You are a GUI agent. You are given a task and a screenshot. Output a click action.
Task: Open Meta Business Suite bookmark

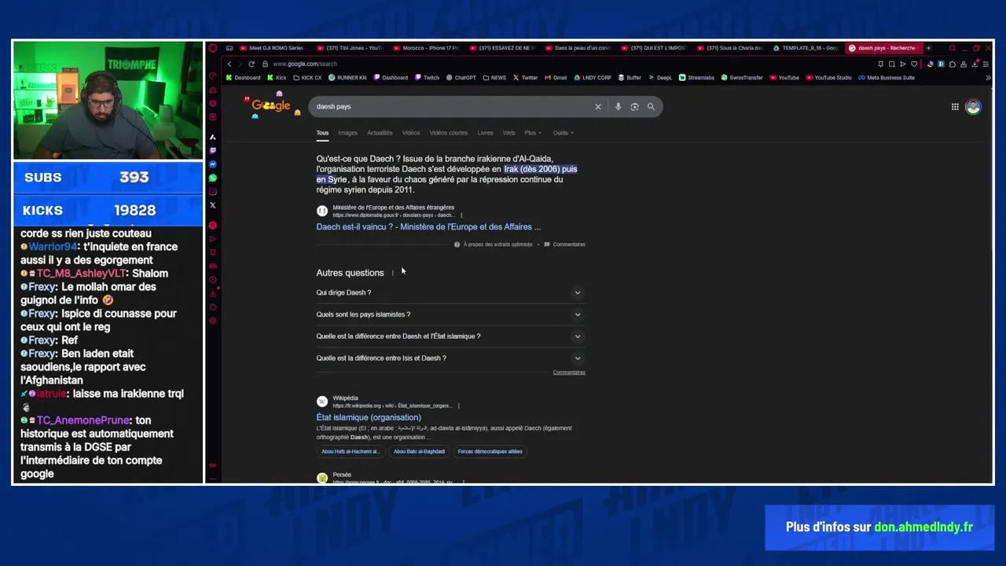(887, 78)
